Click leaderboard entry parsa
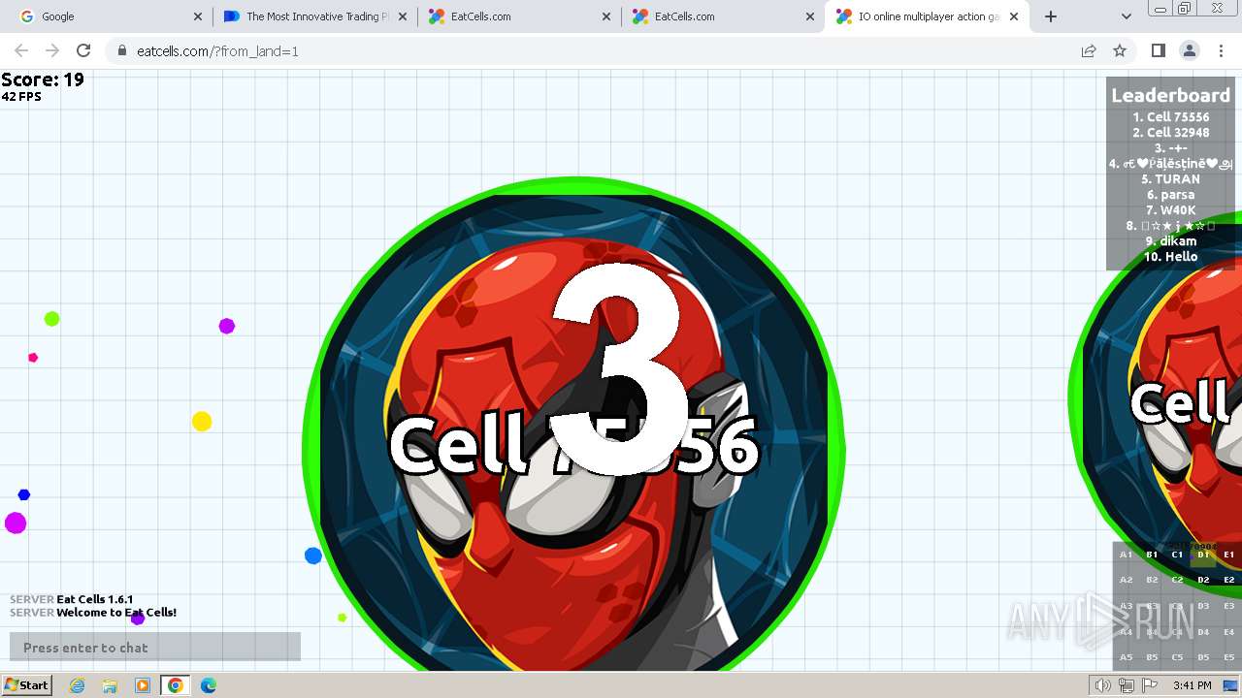Screen dimensions: 1242x698 pos(1170,195)
